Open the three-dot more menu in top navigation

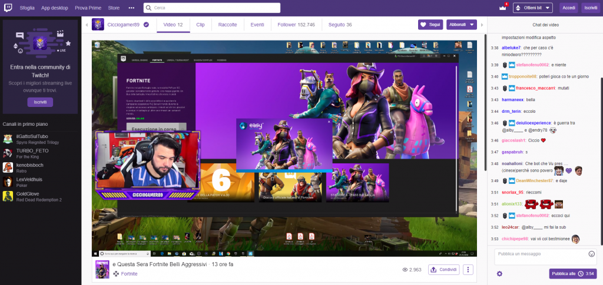tap(131, 8)
